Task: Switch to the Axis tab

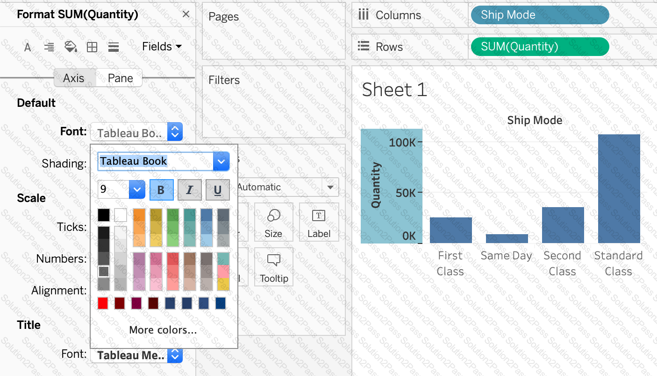Action: pyautogui.click(x=74, y=78)
